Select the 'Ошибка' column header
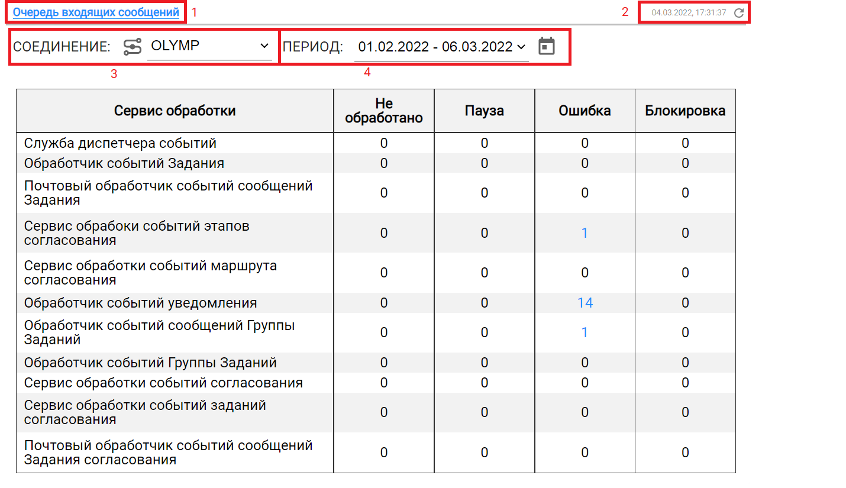 pyautogui.click(x=585, y=111)
